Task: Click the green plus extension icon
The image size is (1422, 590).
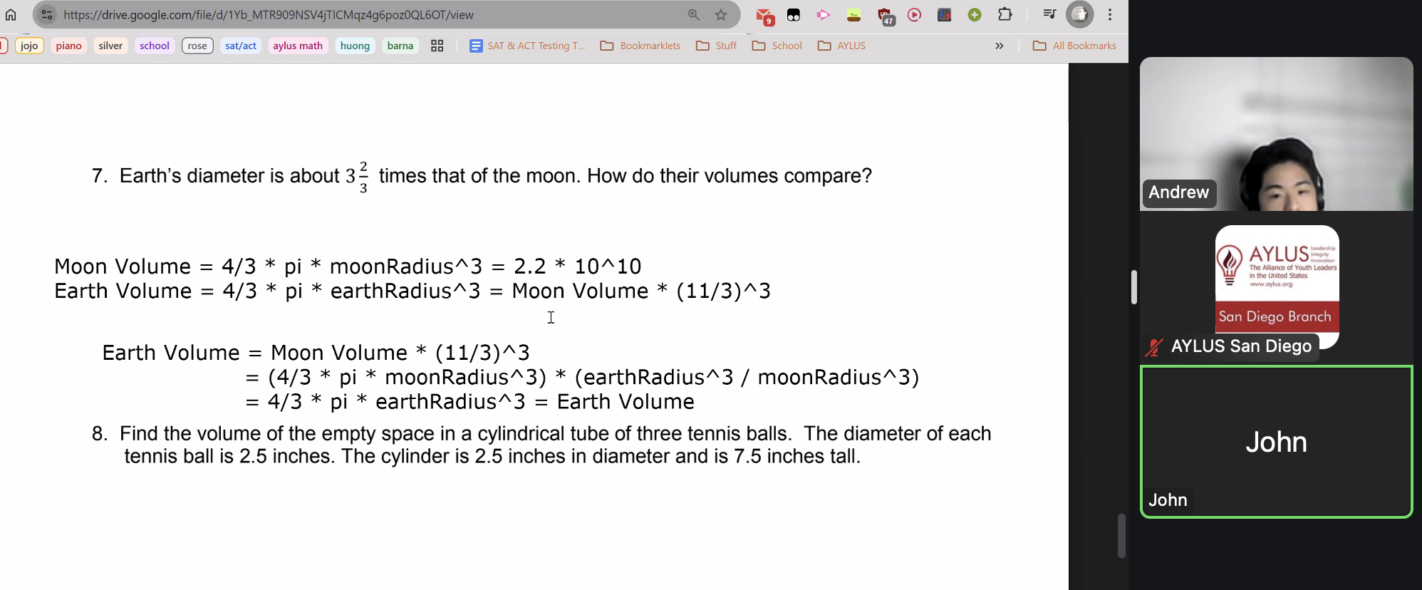Action: pos(975,15)
